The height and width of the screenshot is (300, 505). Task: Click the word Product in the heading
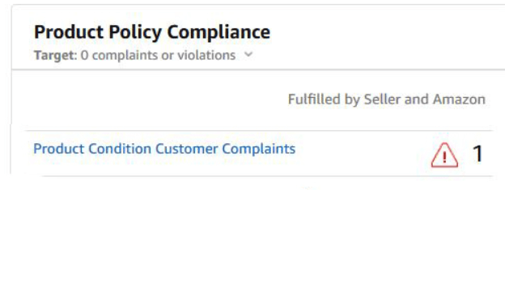[69, 32]
